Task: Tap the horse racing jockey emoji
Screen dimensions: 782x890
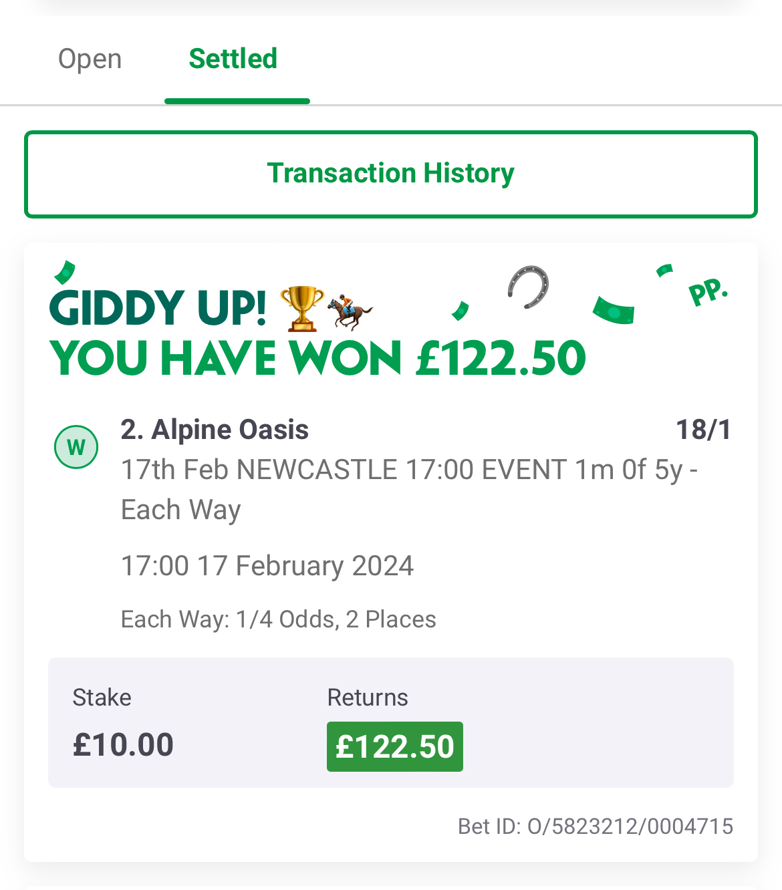Action: click(x=350, y=311)
